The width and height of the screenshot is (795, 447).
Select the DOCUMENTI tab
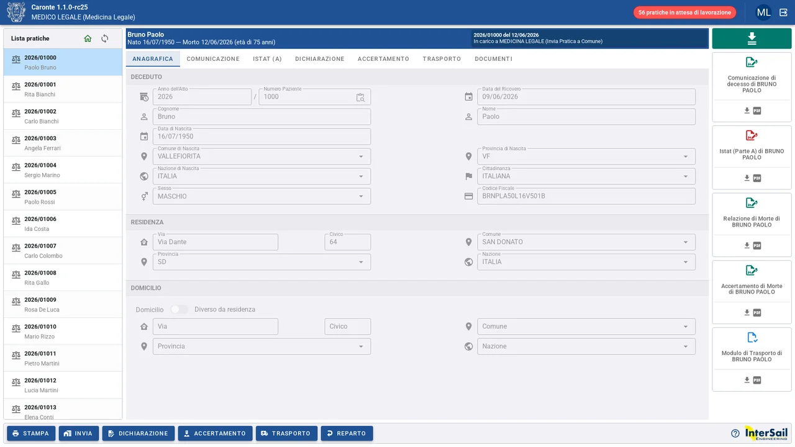(x=494, y=59)
